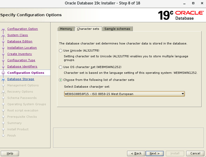Click the Cancel button
The width and height of the screenshot is (206, 157).
click(x=195, y=153)
